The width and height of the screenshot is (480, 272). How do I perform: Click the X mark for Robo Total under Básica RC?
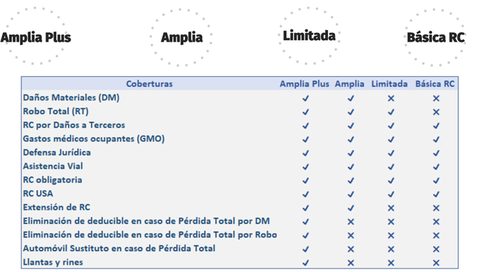(436, 112)
